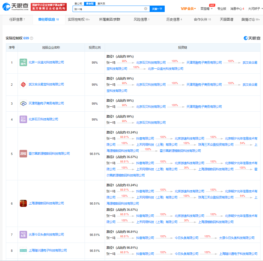
Task: Click 上海随训通电子科技 logo icon
Action: pyautogui.click(x=23, y=251)
